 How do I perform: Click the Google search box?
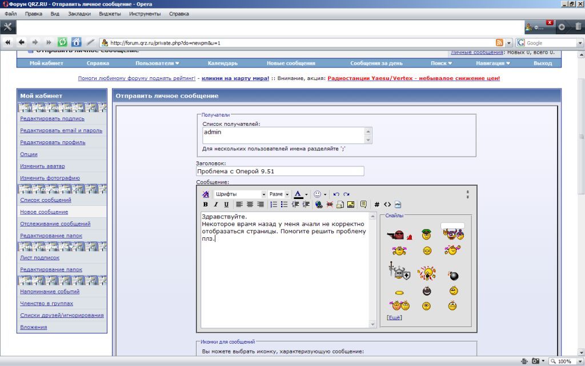tap(551, 43)
